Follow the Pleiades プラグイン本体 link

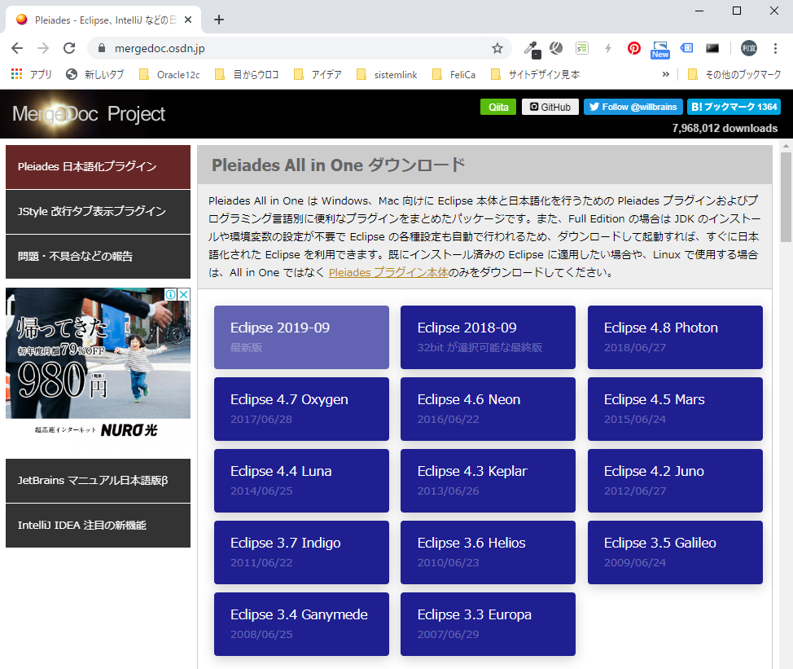(x=388, y=272)
